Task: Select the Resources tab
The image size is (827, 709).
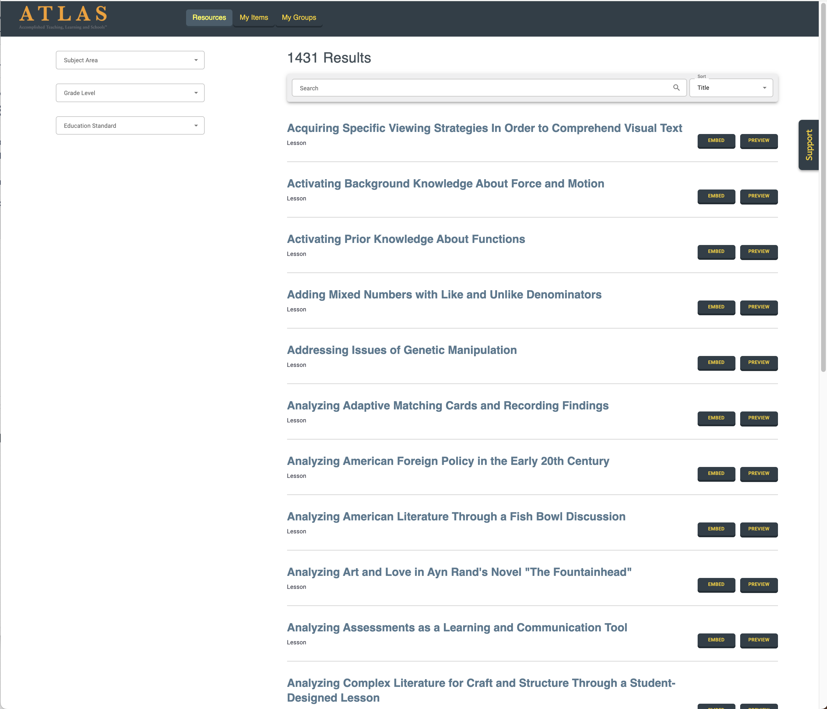Action: pyautogui.click(x=209, y=17)
